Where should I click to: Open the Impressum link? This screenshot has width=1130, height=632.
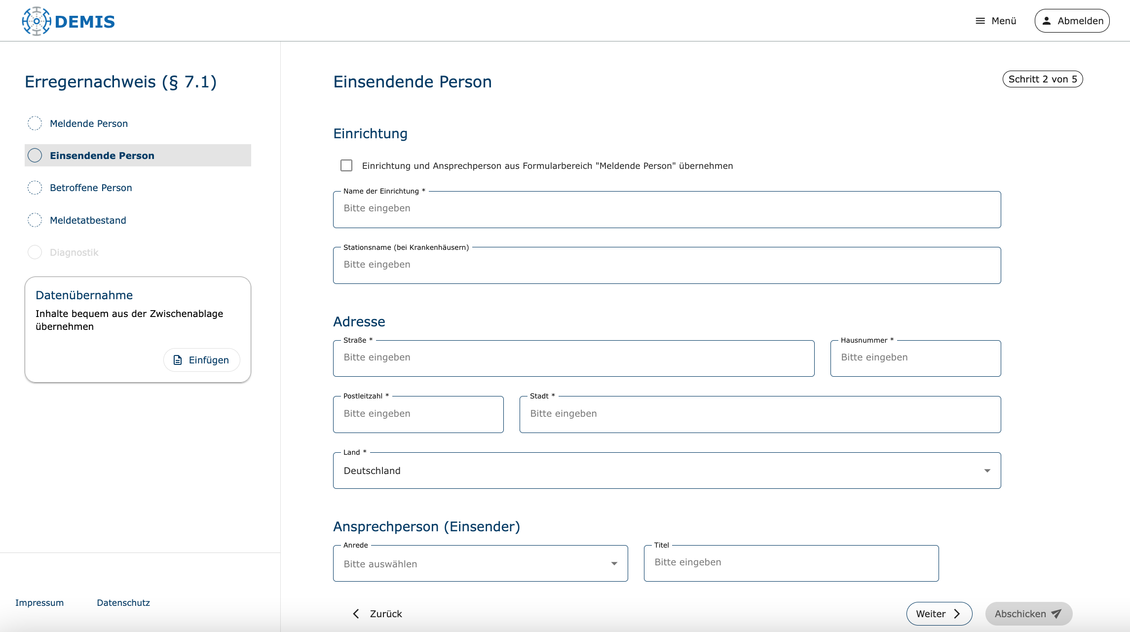click(39, 602)
